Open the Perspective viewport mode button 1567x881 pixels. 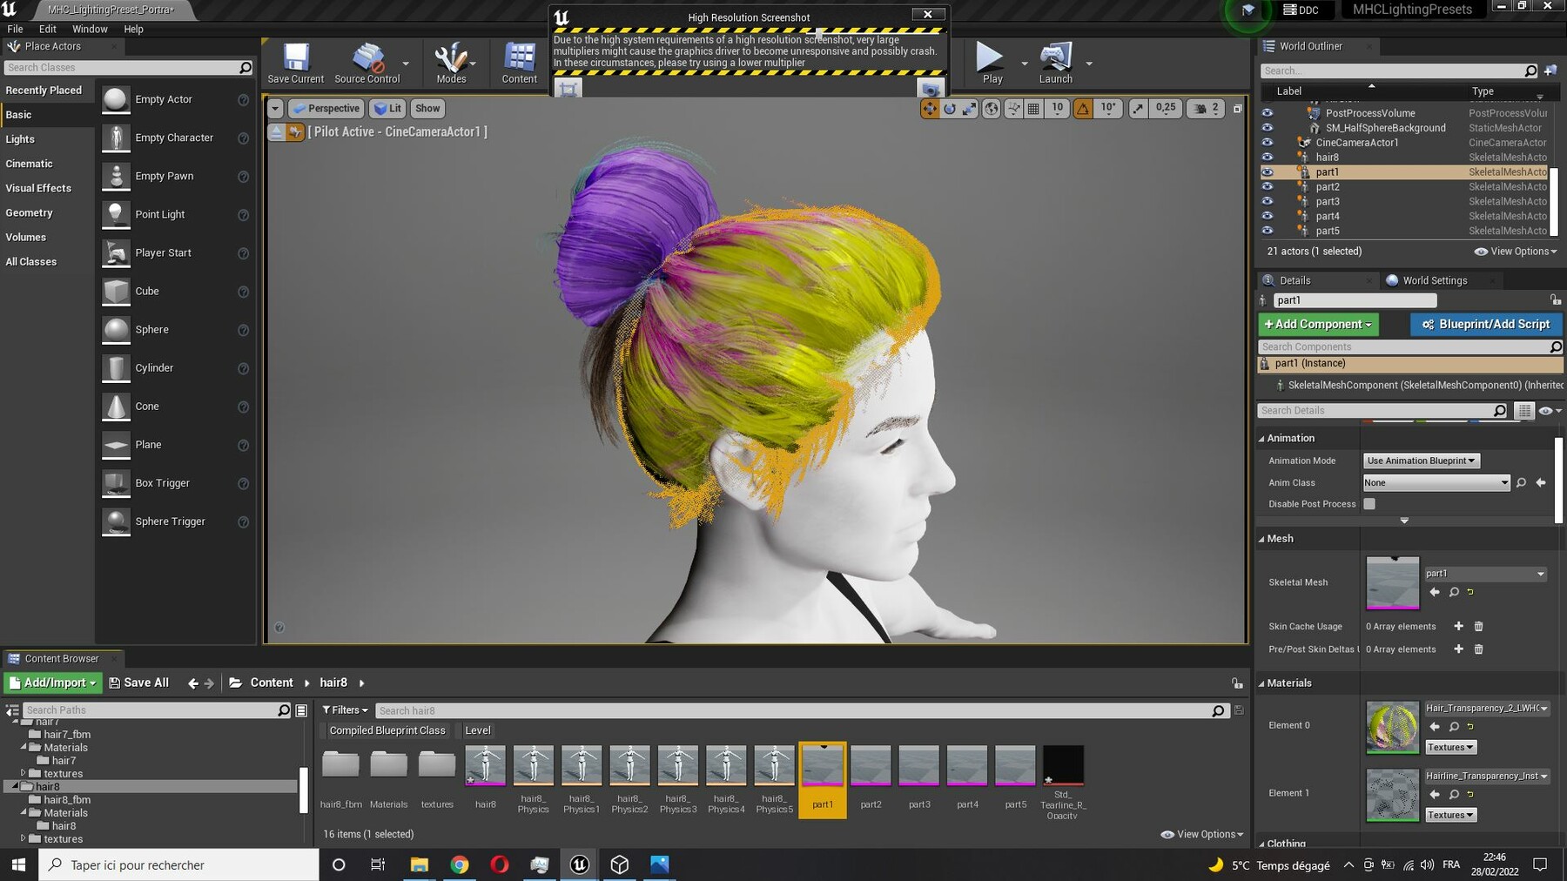(x=326, y=109)
